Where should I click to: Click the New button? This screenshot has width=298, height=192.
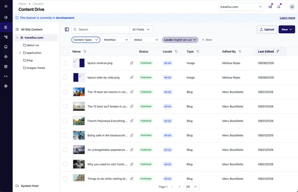click(x=287, y=29)
